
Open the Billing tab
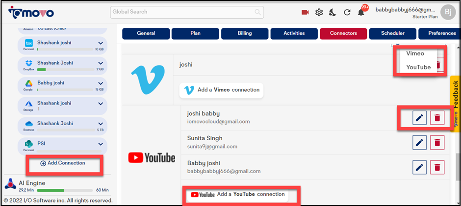(x=245, y=33)
